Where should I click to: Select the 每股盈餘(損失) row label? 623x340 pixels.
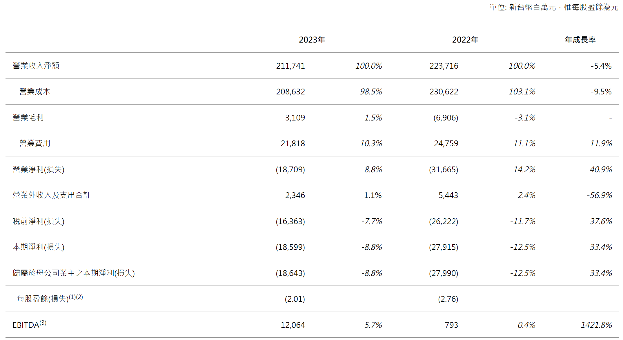pos(43,299)
